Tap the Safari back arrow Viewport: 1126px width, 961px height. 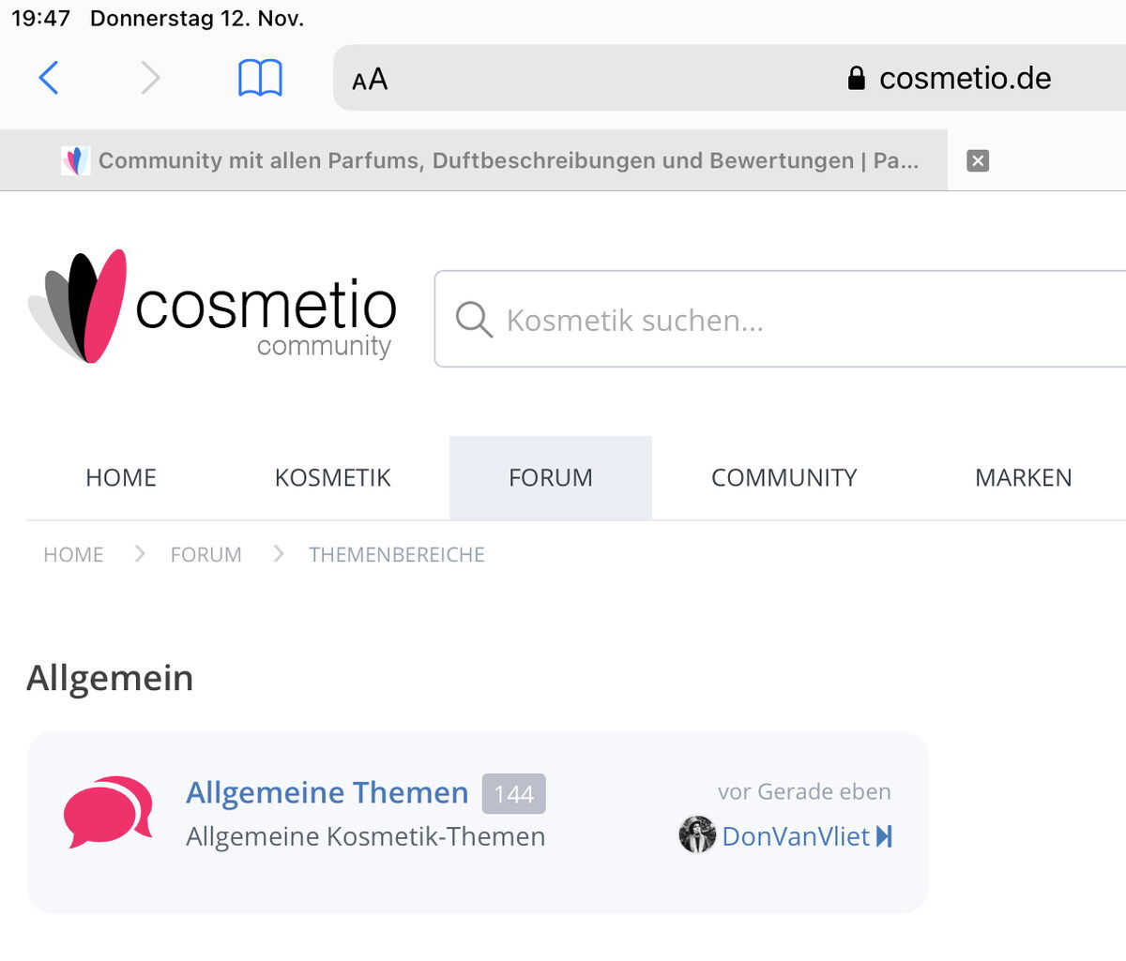click(49, 78)
